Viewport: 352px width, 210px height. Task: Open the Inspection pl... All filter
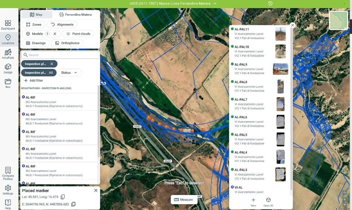[x=39, y=73]
